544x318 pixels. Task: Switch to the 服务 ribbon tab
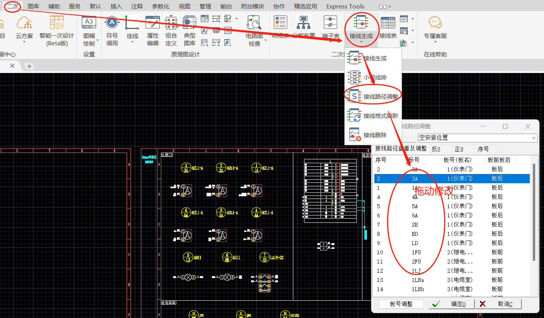click(x=75, y=7)
